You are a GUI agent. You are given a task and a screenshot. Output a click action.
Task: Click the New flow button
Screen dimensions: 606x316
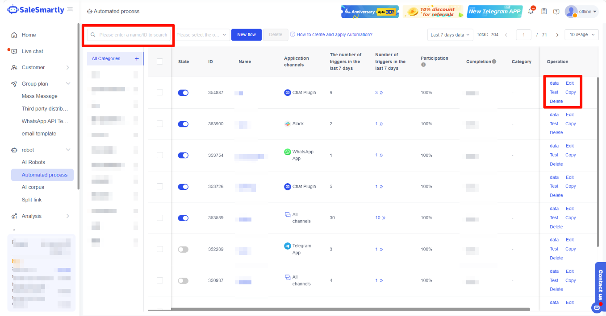pos(246,35)
